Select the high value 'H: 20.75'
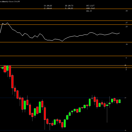The width and height of the screenshot is (132, 132). click(x=69, y=6)
